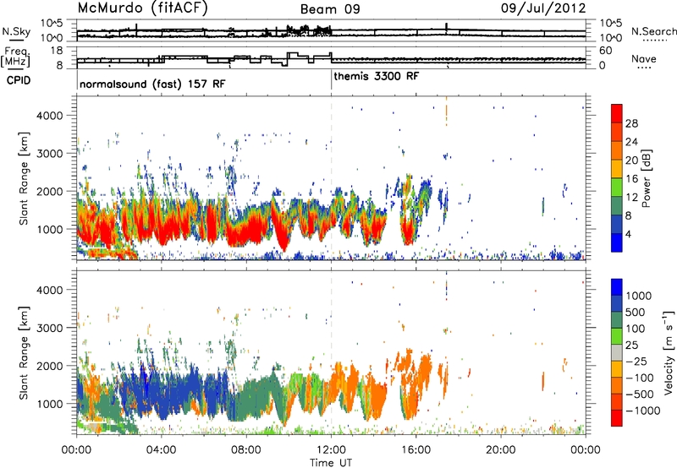Click the 'McMurdo (fitACF)' title text
Image resolution: width=677 pixels, height=468 pixels.
point(142,8)
